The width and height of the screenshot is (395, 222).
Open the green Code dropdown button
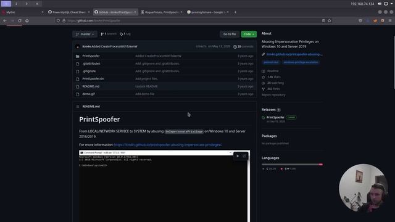249,34
